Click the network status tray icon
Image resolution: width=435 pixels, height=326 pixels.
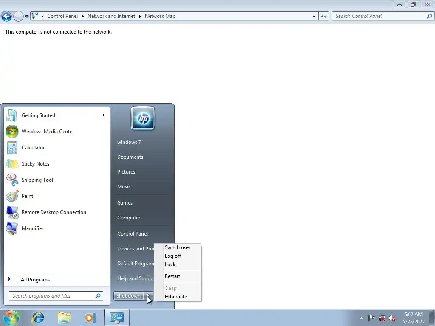coord(382,318)
